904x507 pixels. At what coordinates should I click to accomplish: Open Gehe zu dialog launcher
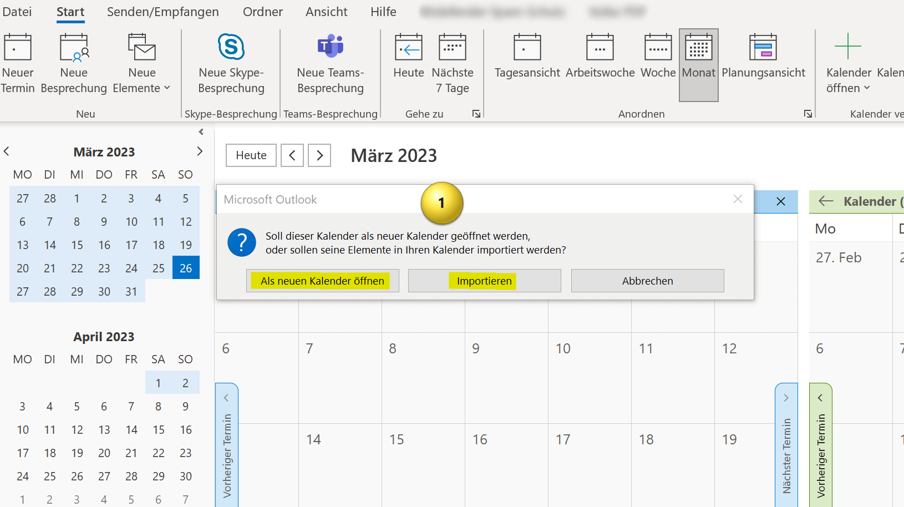(476, 114)
